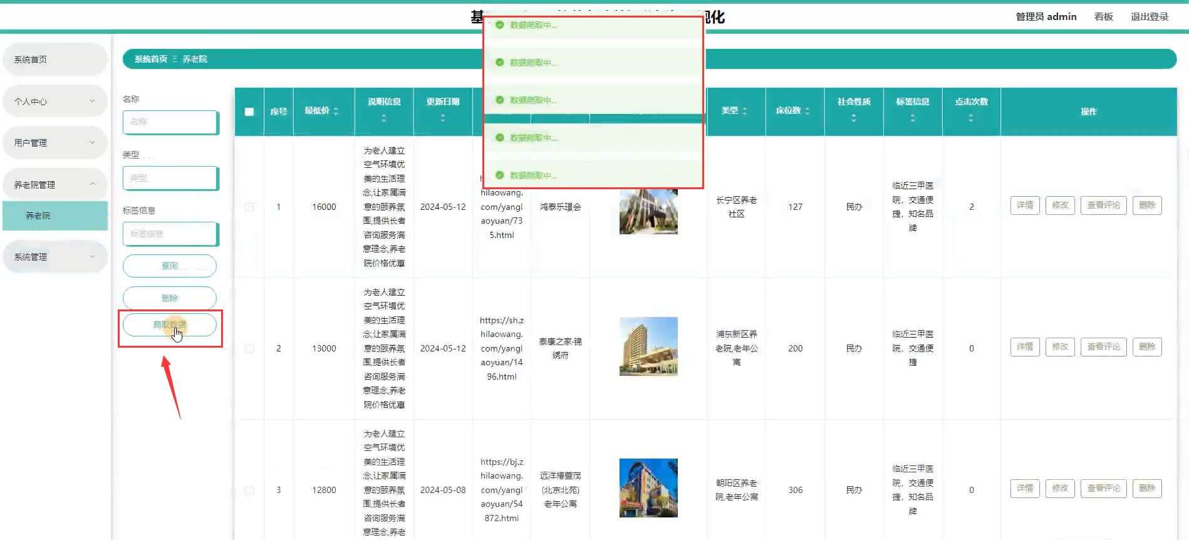This screenshot has width=1189, height=540.
Task: Click 查看评论 for 泰康之家·锦绣府 row
Action: (1103, 347)
